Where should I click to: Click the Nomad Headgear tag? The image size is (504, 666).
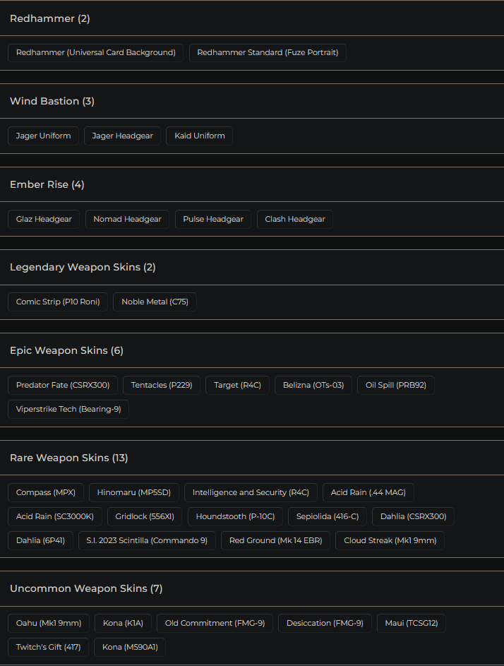click(x=127, y=220)
